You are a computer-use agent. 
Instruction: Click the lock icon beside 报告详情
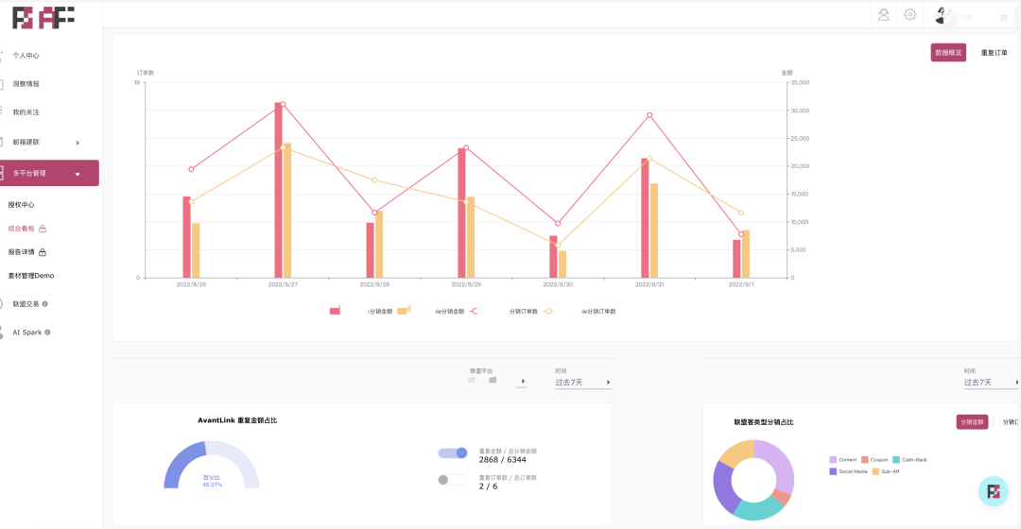coord(43,252)
